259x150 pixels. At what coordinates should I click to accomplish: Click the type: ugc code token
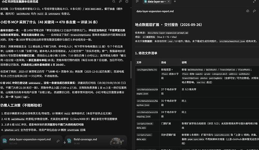(x=21, y=97)
